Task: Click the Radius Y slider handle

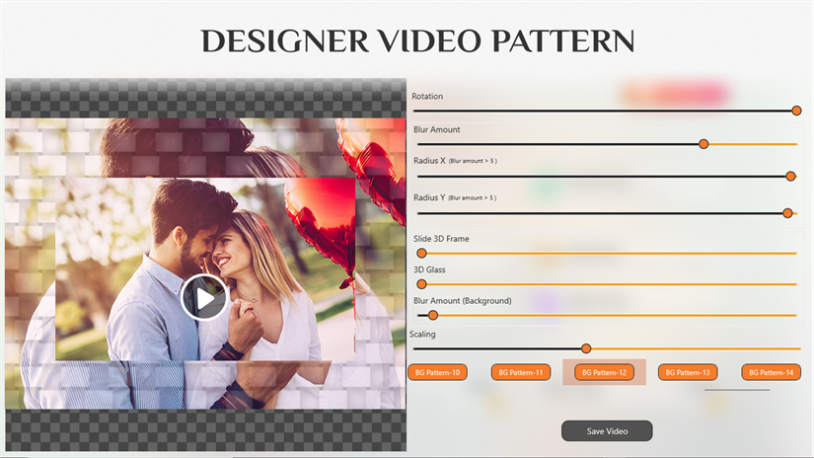Action: click(x=787, y=213)
